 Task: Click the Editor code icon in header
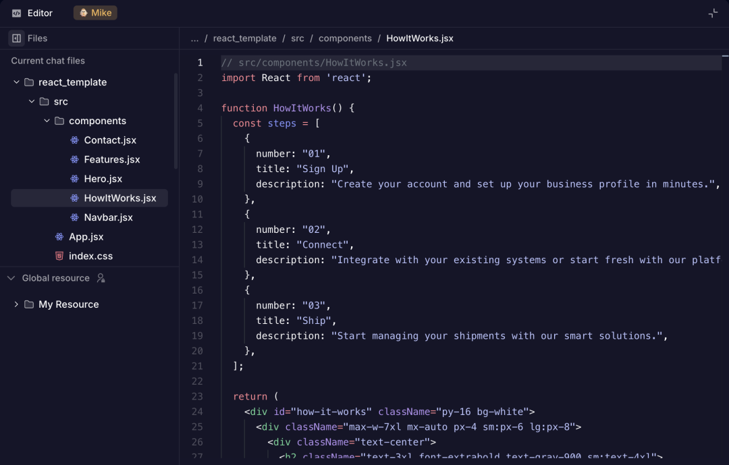point(17,13)
